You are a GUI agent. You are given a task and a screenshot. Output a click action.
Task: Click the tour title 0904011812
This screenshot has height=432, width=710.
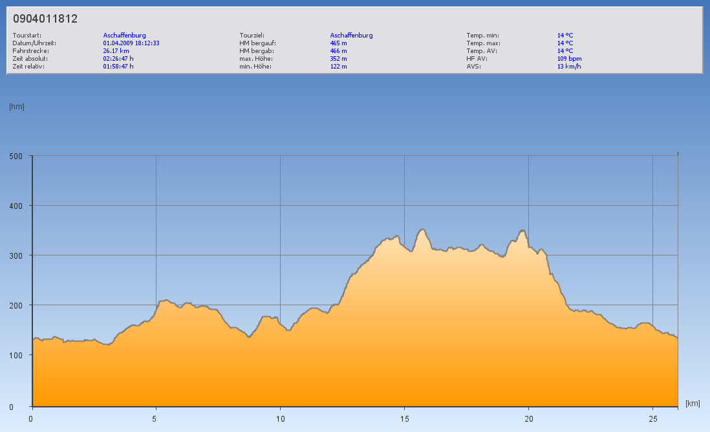[x=45, y=19]
